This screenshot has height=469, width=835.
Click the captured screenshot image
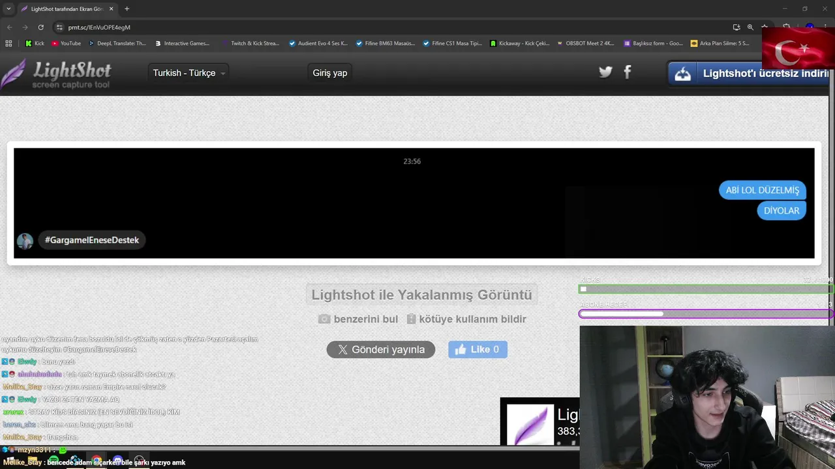coord(414,203)
